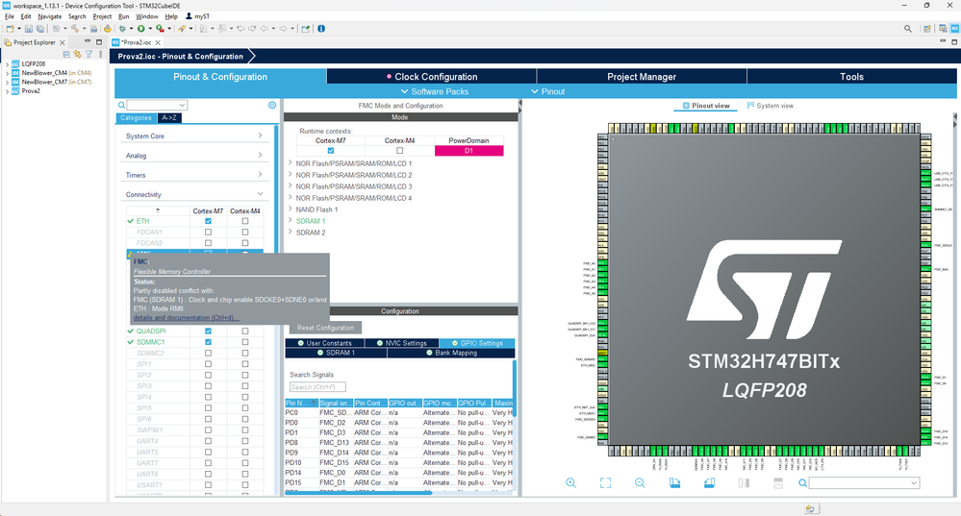Uncheck QUADSPI Cortex-M7 checkbox
Image resolution: width=961 pixels, height=516 pixels.
(x=209, y=332)
